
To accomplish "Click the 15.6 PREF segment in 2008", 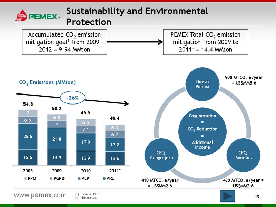I will [x=28, y=157].
